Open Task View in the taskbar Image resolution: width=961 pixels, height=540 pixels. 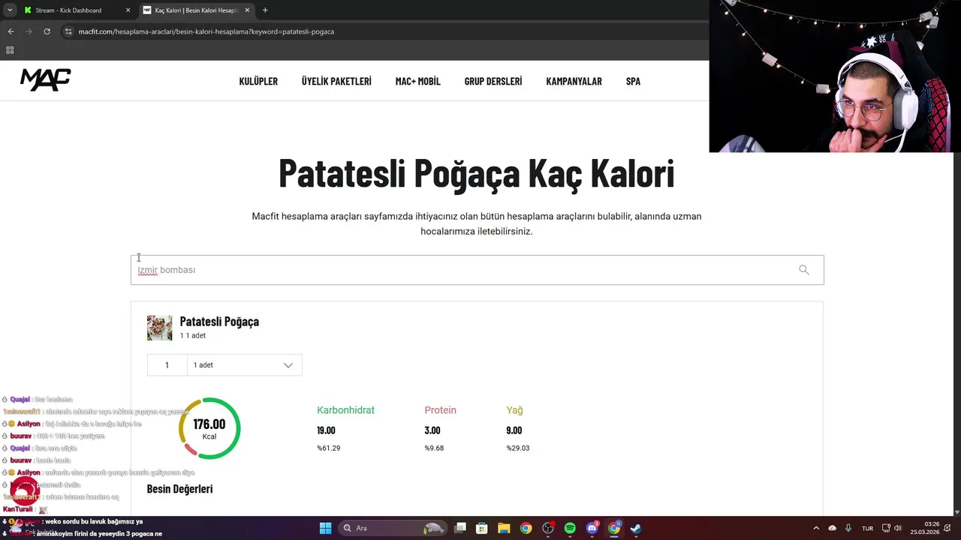460,528
